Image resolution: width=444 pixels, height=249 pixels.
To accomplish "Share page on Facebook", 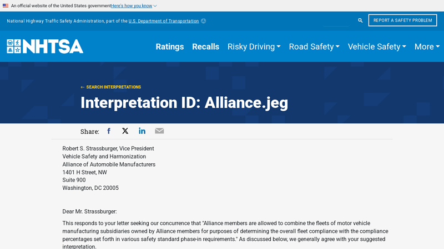I will [x=109, y=131].
